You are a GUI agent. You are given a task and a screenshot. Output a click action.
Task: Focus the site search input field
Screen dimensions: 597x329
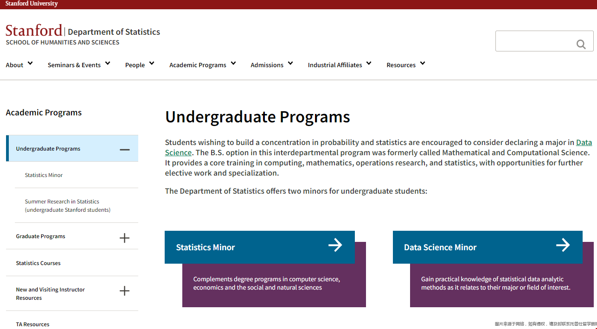click(536, 41)
